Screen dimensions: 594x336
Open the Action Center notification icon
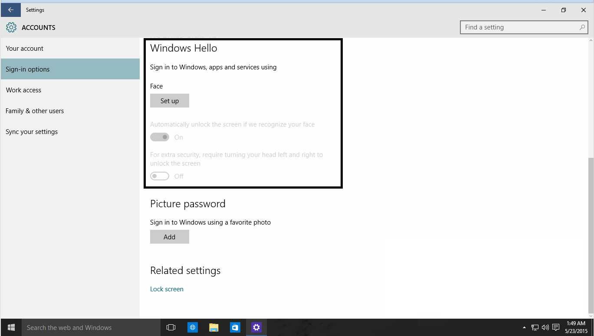(556, 327)
